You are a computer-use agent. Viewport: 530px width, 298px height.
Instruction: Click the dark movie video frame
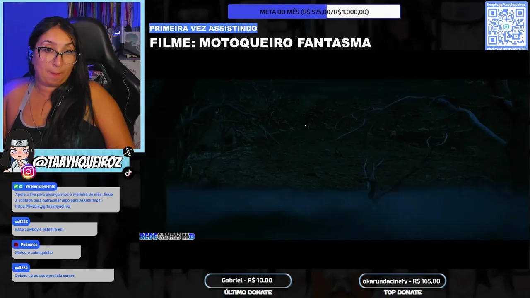(335, 159)
